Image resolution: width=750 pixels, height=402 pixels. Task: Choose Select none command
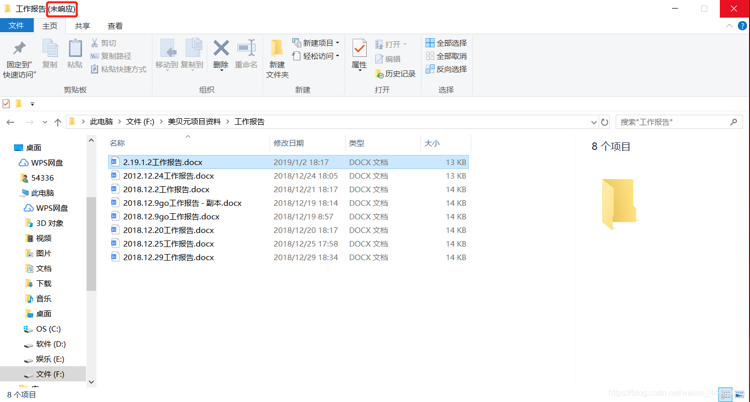(446, 56)
